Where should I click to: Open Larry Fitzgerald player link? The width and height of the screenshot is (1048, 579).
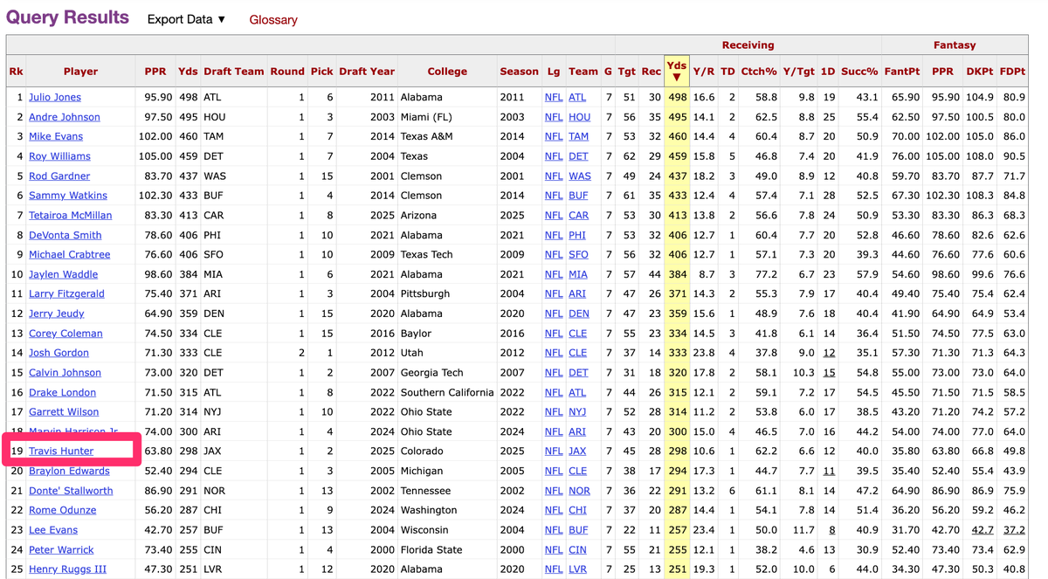tap(66, 293)
